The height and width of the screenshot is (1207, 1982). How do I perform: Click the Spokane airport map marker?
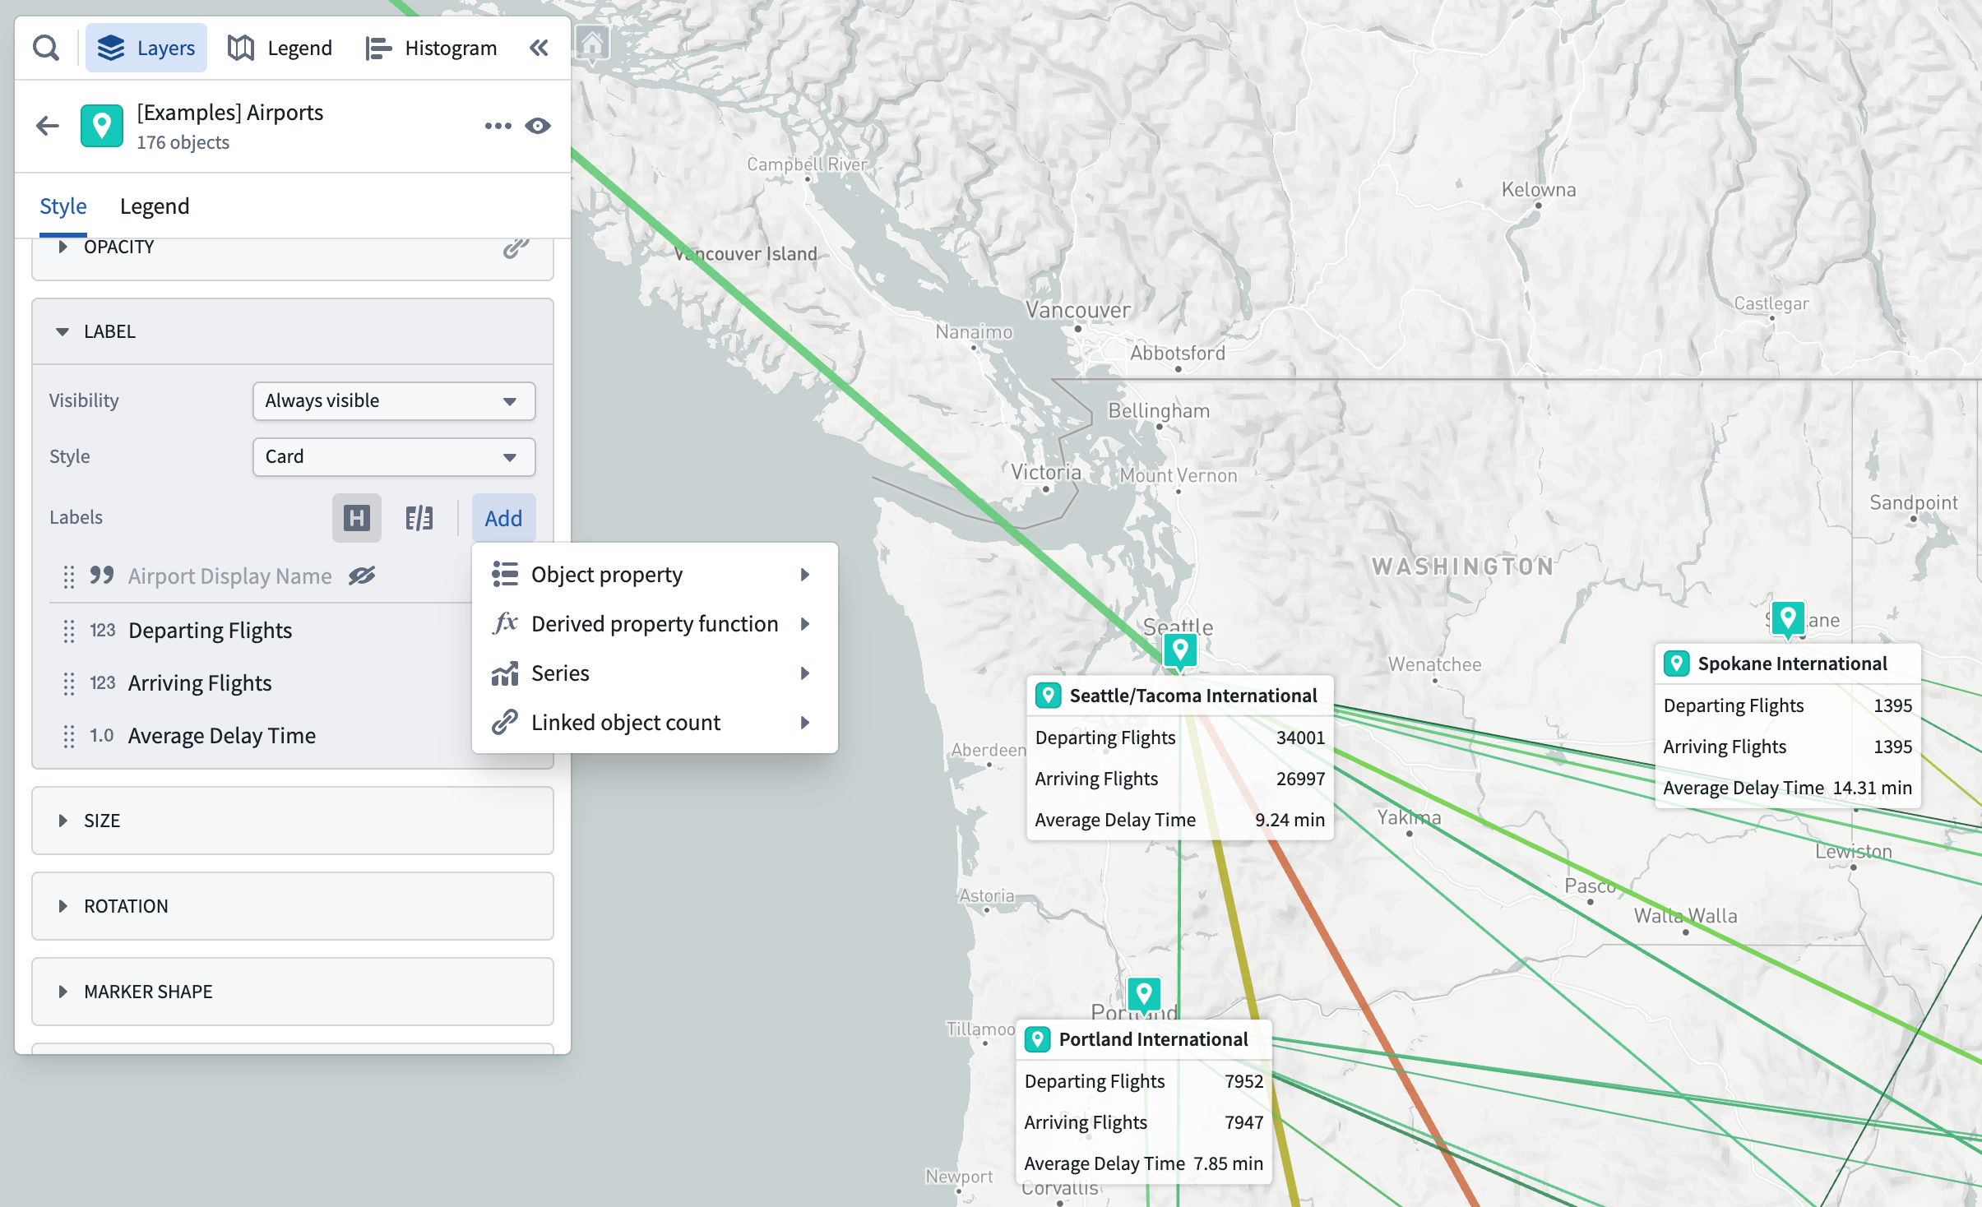coord(1788,619)
